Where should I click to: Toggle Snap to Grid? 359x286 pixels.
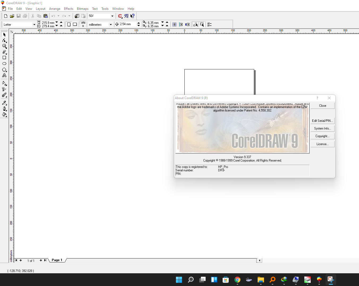pos(174,24)
